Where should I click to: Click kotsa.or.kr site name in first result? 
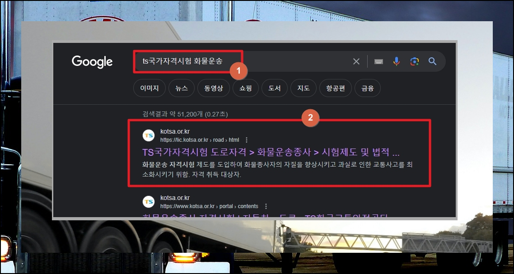[175, 132]
